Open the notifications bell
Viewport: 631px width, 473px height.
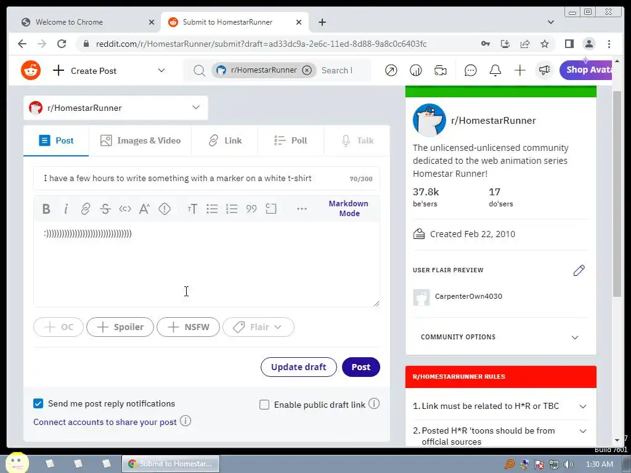[x=495, y=71]
